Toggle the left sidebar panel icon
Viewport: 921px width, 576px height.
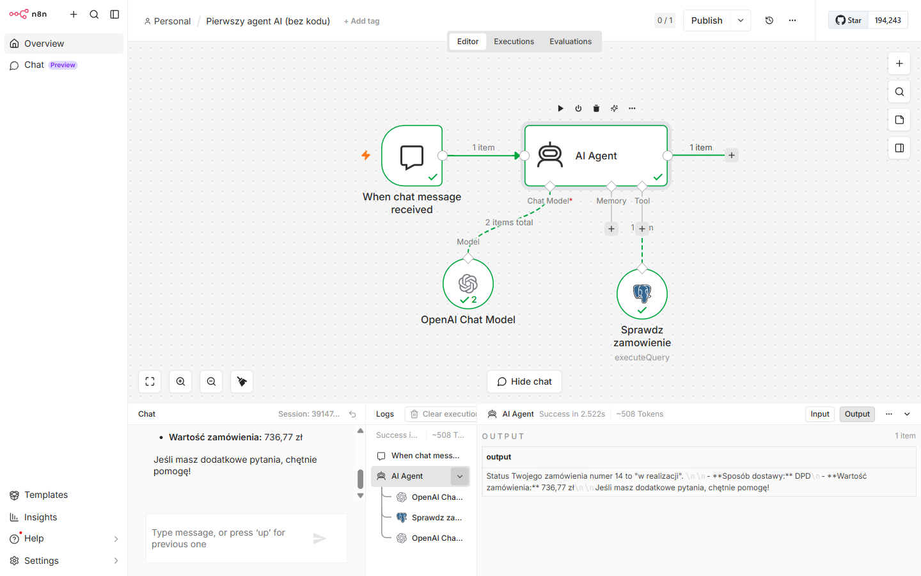point(114,14)
